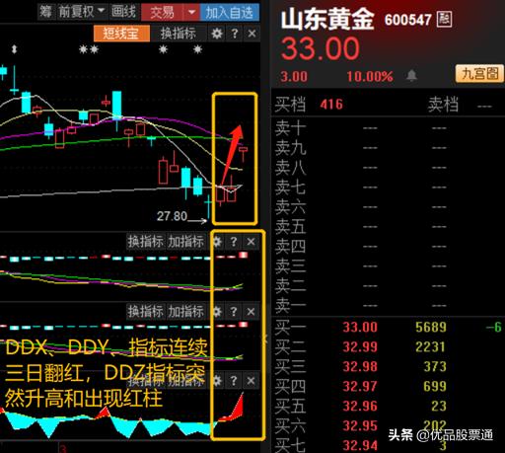Image resolution: width=505 pixels, height=453 pixels.
Task: Click the 筹 chip distribution button
Action: click(x=45, y=12)
